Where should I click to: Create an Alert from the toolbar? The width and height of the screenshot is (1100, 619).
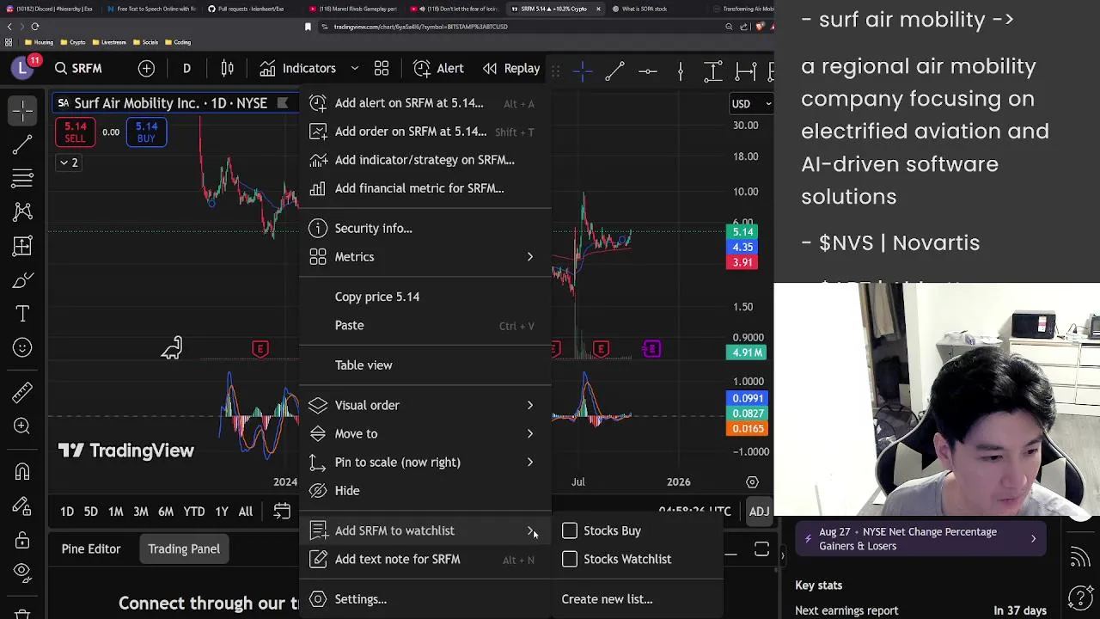pyautogui.click(x=438, y=68)
